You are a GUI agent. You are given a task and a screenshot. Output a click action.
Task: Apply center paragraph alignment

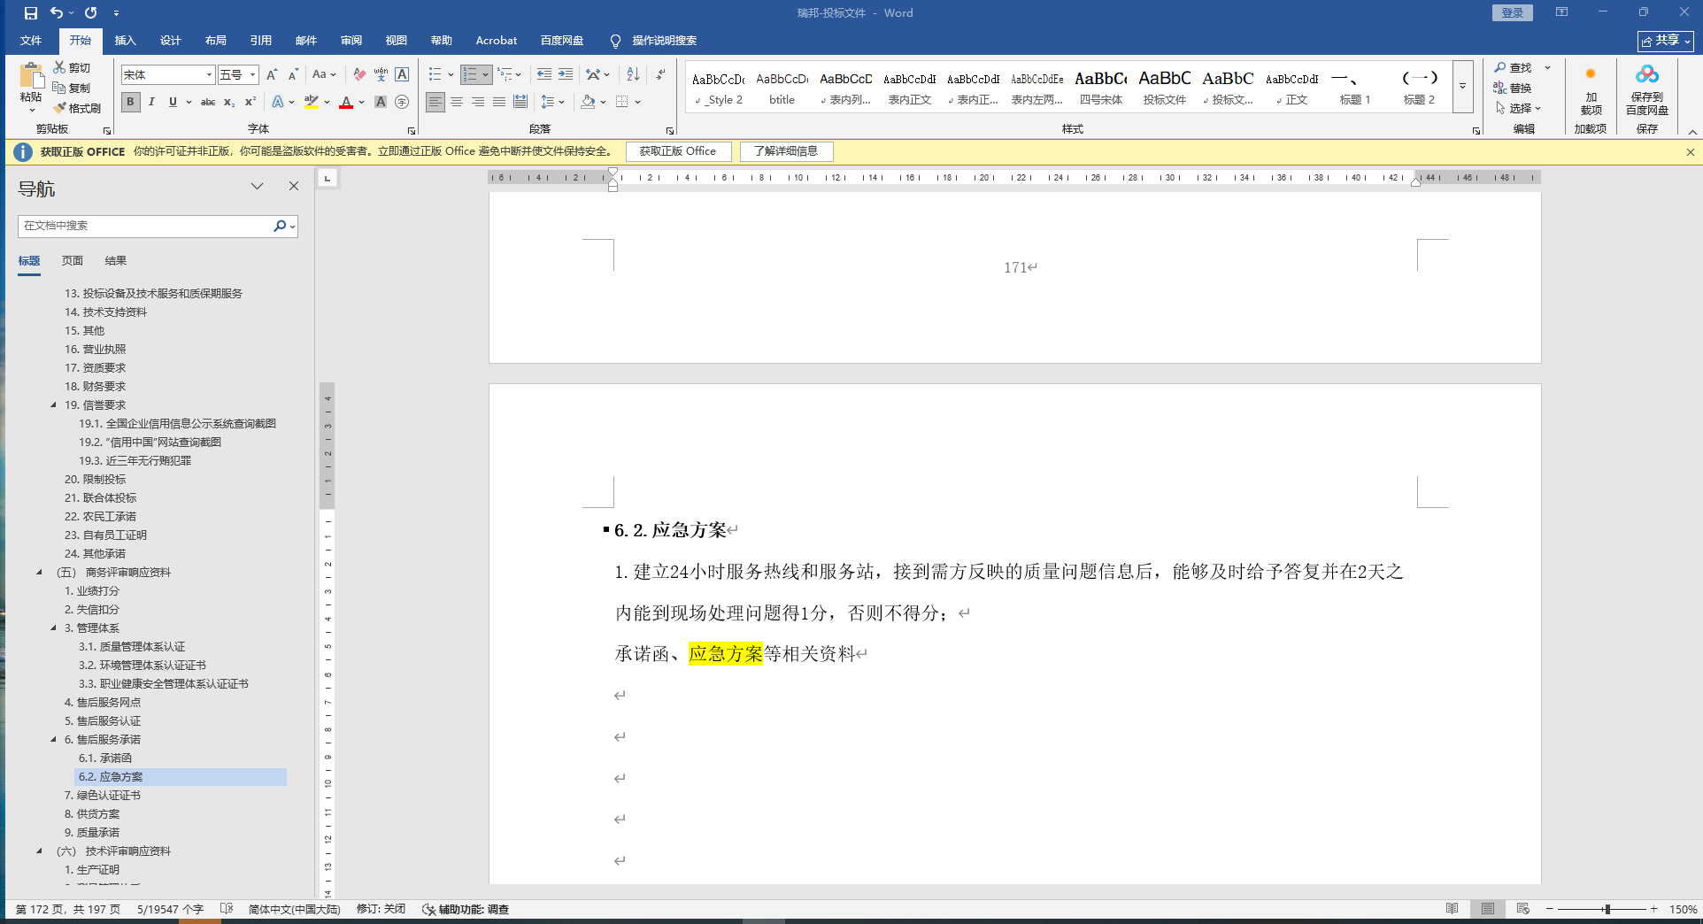pos(457,102)
